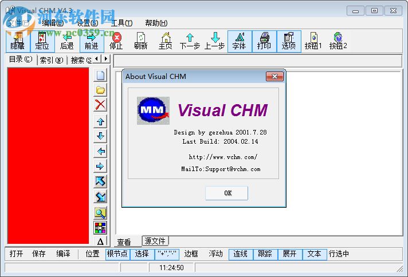Image resolution: width=408 pixels, height=277 pixels.
Task: Toggle the "+","-" option
Action: click(x=167, y=254)
